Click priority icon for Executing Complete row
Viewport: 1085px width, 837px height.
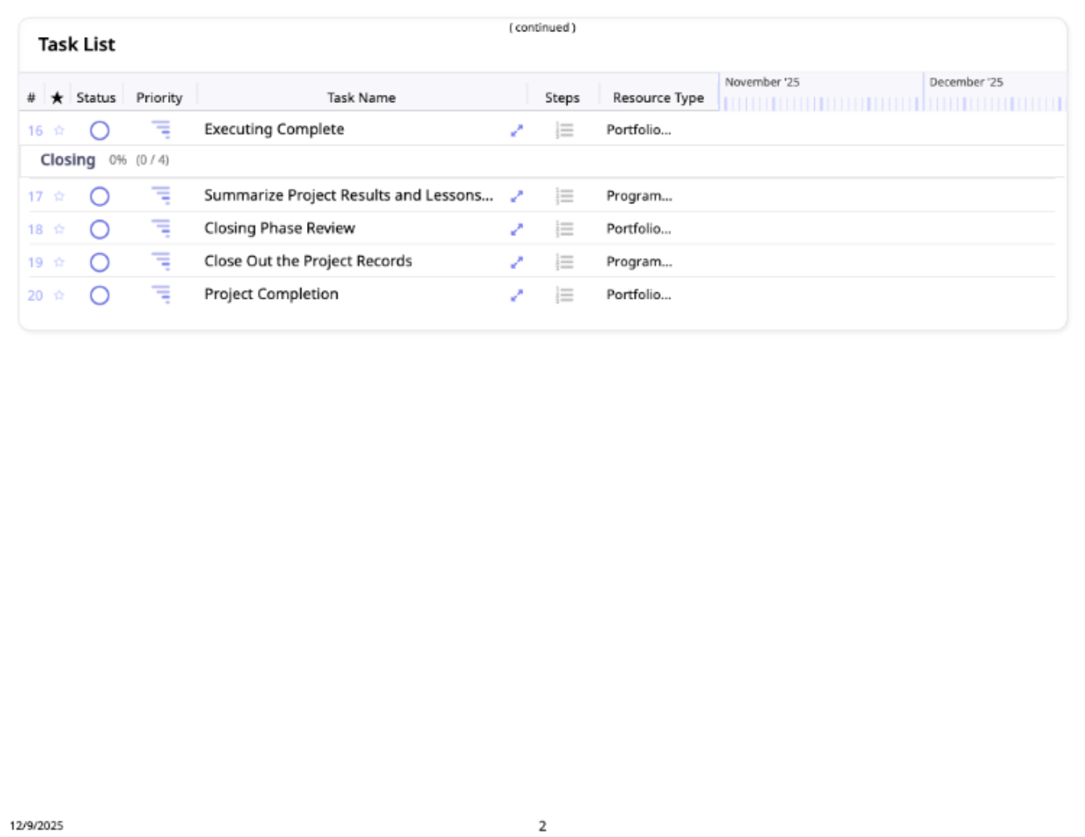pos(162,130)
